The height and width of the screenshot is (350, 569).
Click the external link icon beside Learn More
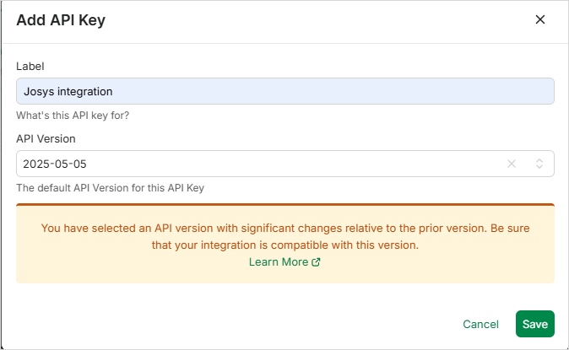point(317,262)
